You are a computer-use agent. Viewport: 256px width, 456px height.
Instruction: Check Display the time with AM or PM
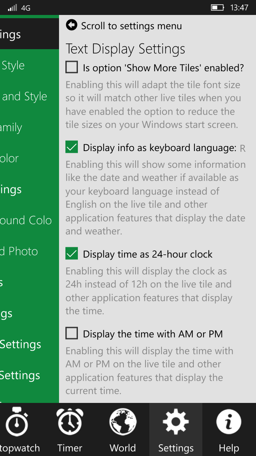[x=71, y=333]
